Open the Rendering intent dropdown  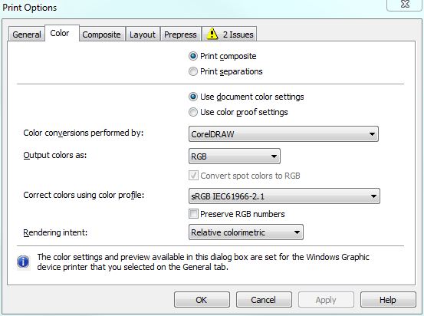[x=246, y=232]
